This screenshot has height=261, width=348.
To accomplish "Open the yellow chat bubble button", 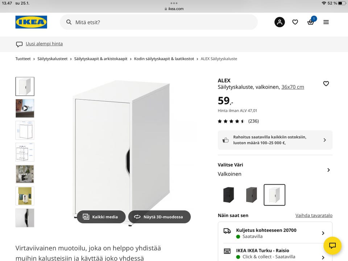I will (x=332, y=246).
